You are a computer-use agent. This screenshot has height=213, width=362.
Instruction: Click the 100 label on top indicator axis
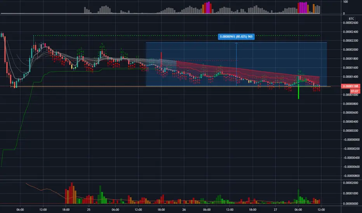point(345,2)
